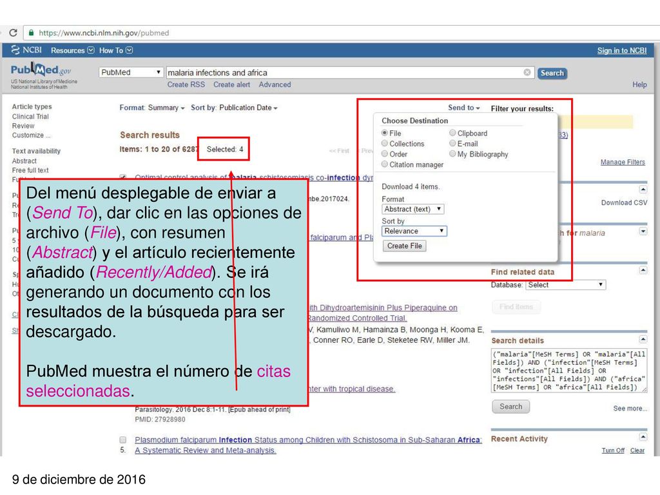This screenshot has width=660, height=495.
Task: Open the Resources dropdown menu
Action: 72,50
